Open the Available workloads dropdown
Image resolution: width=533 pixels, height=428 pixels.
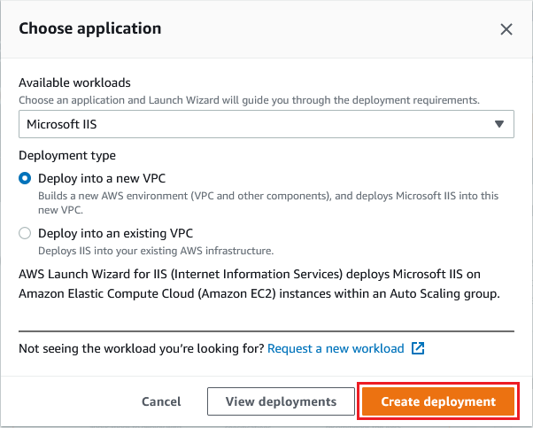click(266, 124)
